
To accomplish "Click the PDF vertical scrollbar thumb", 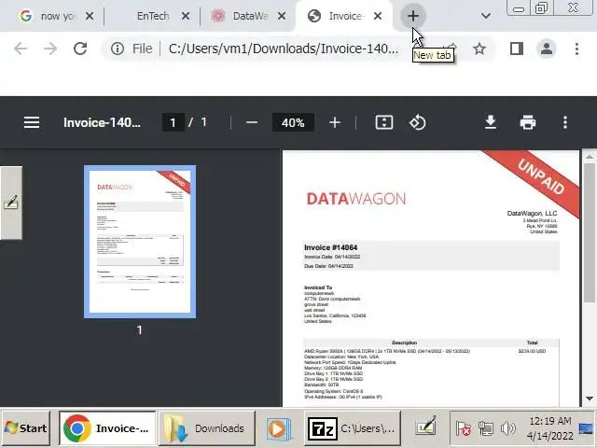I will tap(590, 232).
